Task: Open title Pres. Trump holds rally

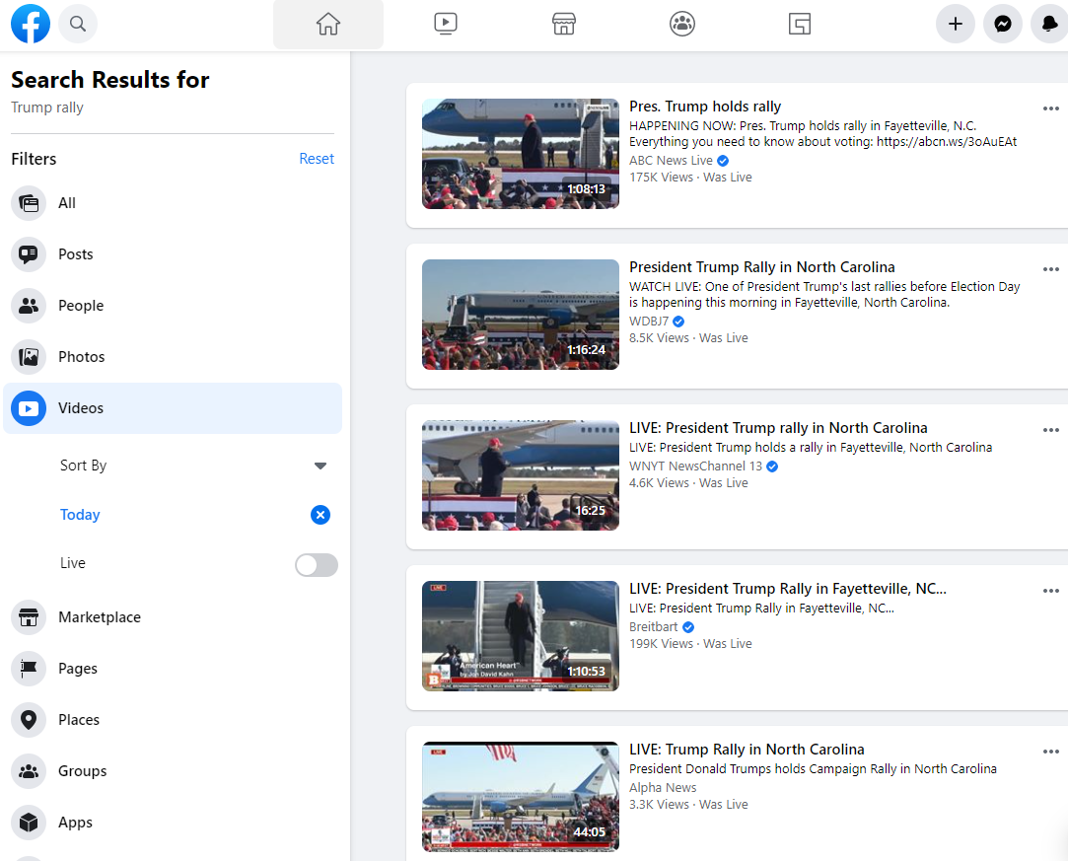Action: [705, 107]
